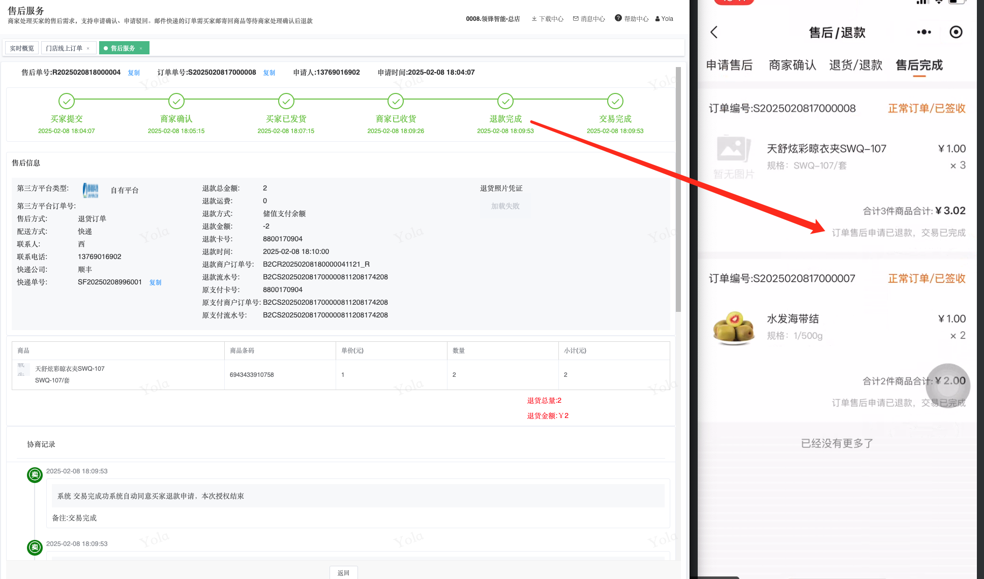
Task: Open the 水发海带结 product thumbnail
Action: (734, 328)
